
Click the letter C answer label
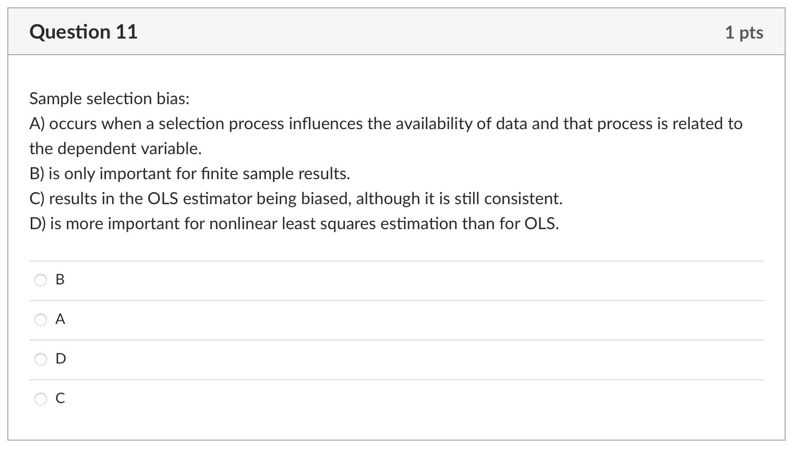tap(60, 398)
